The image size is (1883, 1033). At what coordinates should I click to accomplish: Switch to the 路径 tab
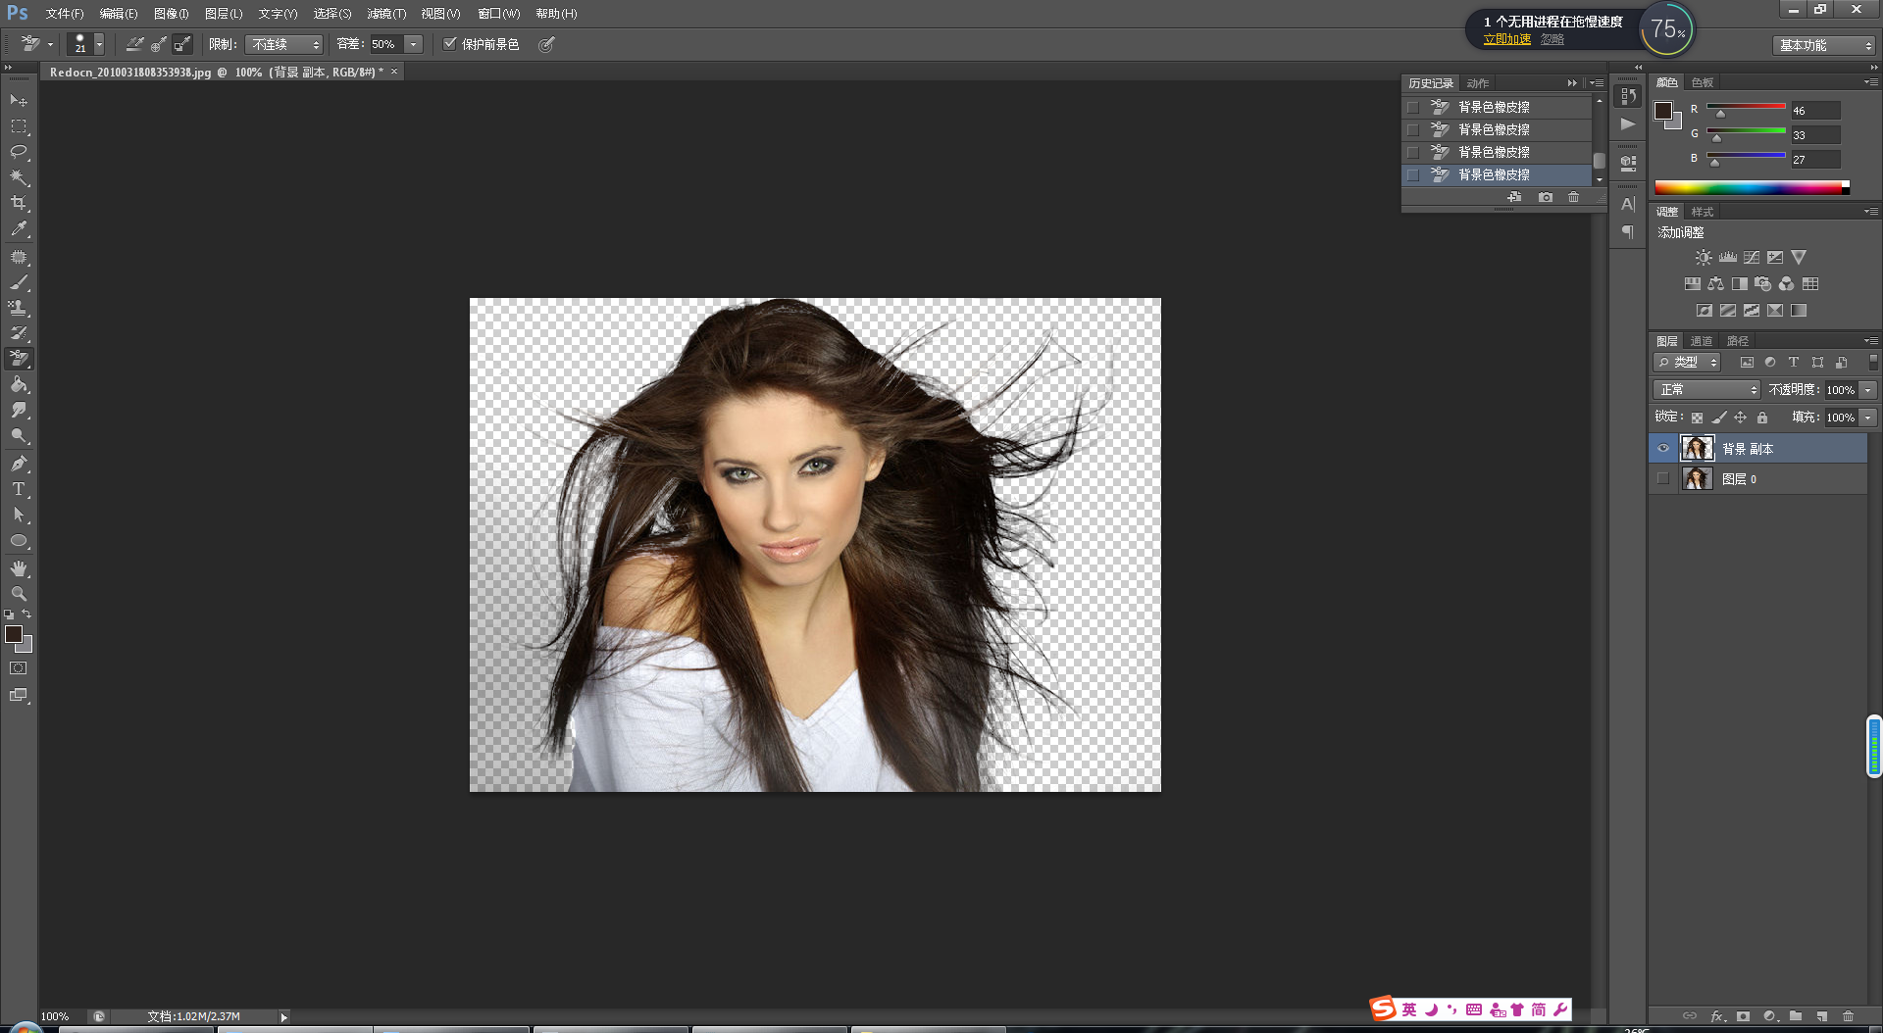pyautogui.click(x=1738, y=341)
